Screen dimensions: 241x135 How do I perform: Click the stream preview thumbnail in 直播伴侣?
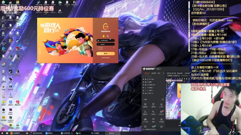(173, 99)
